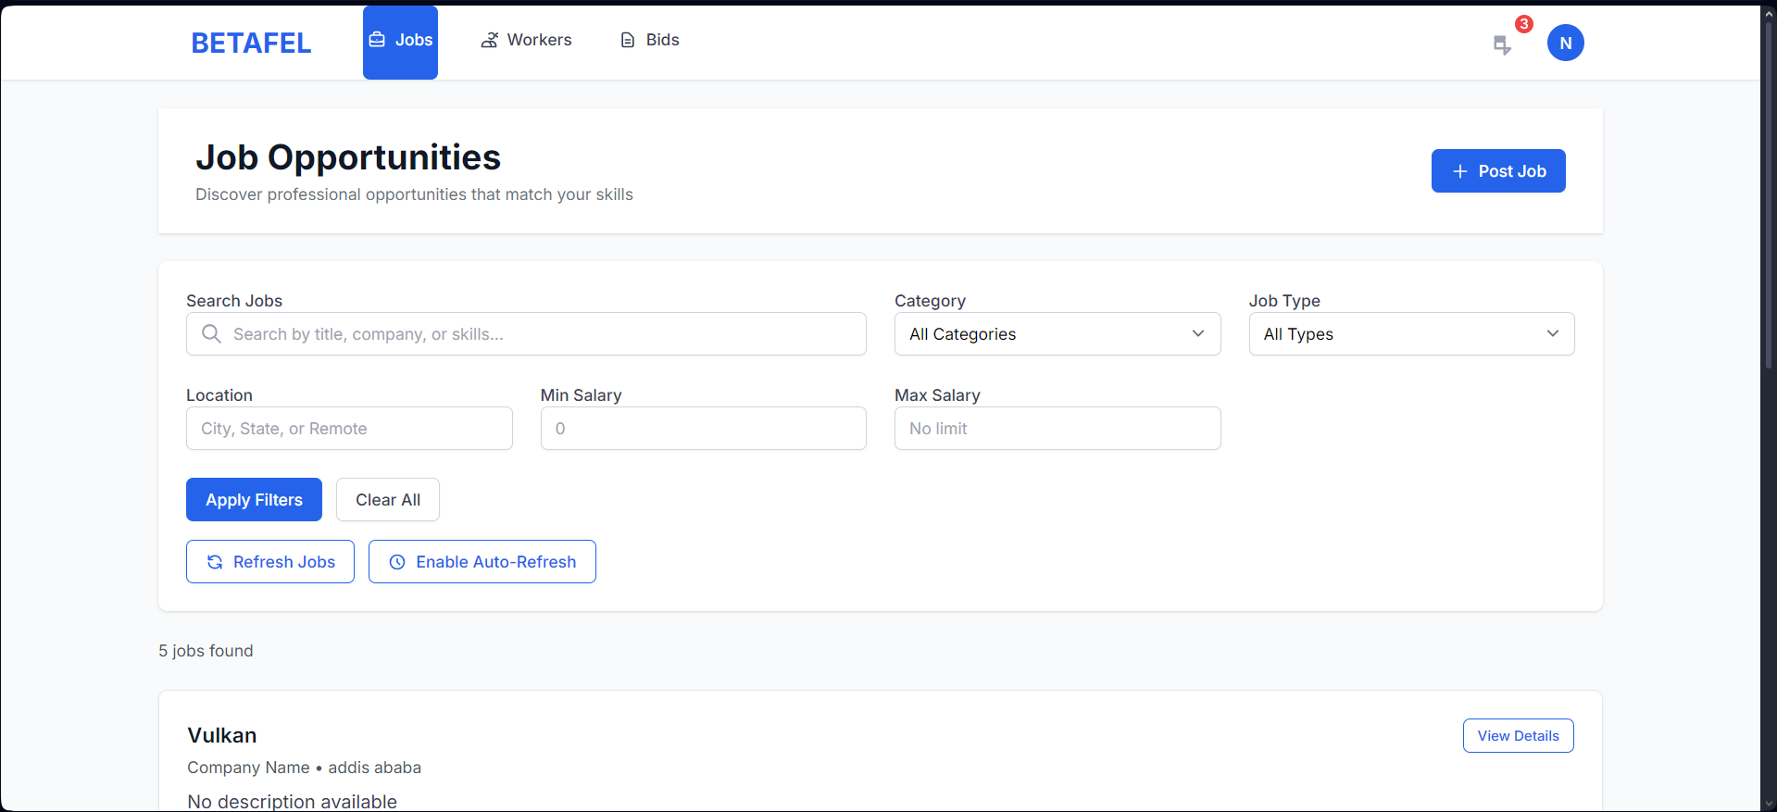Go to the BETAFEL home logo
The width and height of the screenshot is (1777, 812).
pyautogui.click(x=251, y=43)
